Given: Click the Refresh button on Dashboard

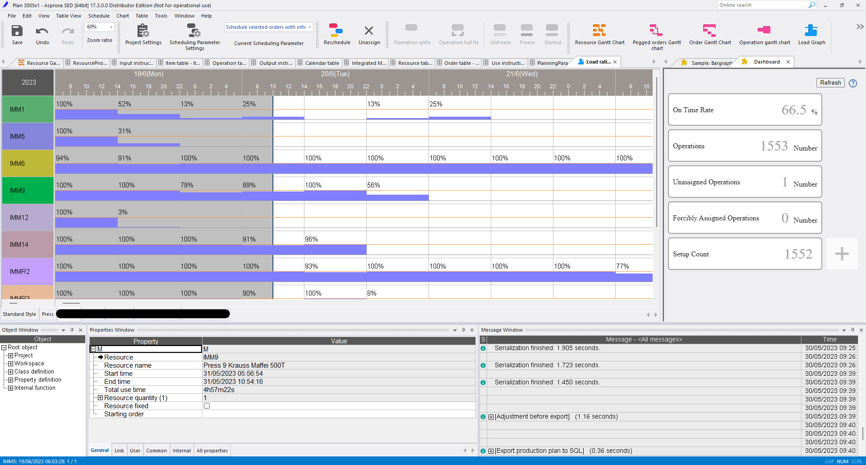Looking at the screenshot, I should click(830, 83).
